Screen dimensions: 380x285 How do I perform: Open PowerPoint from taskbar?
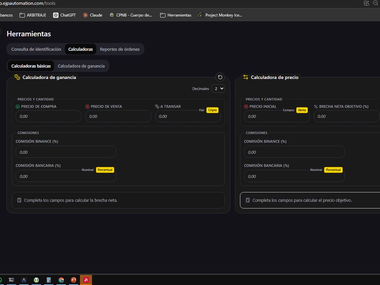[74, 280]
